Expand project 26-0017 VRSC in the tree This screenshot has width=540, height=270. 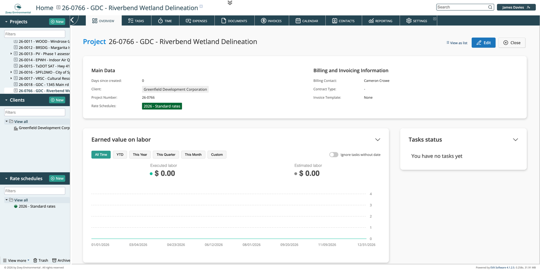pos(11,78)
